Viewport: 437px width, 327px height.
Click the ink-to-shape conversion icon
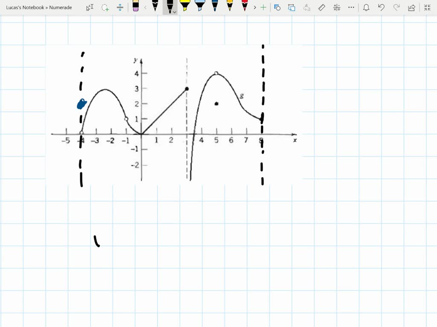(x=292, y=7)
